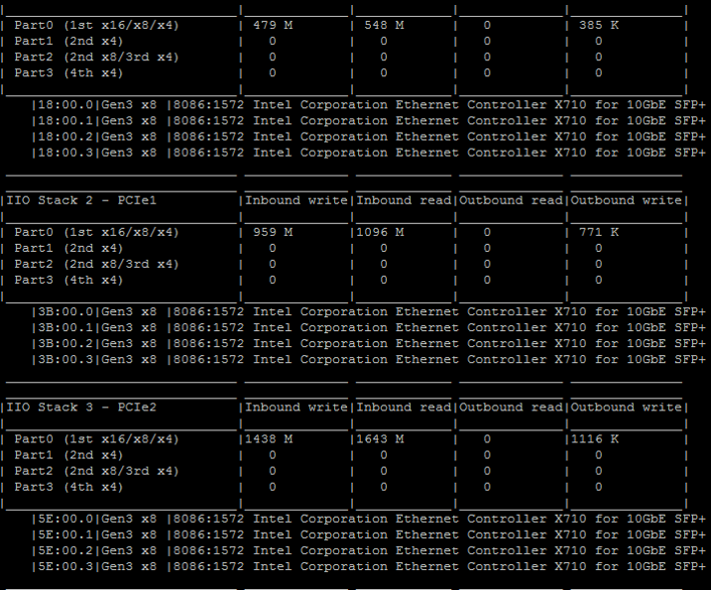Viewport: 711px width, 590px height.
Task: Select device address 3B:00.1
Action: click(x=65, y=328)
